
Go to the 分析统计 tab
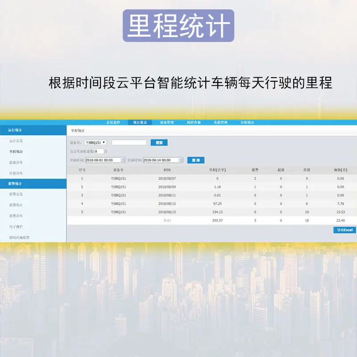pos(247,122)
